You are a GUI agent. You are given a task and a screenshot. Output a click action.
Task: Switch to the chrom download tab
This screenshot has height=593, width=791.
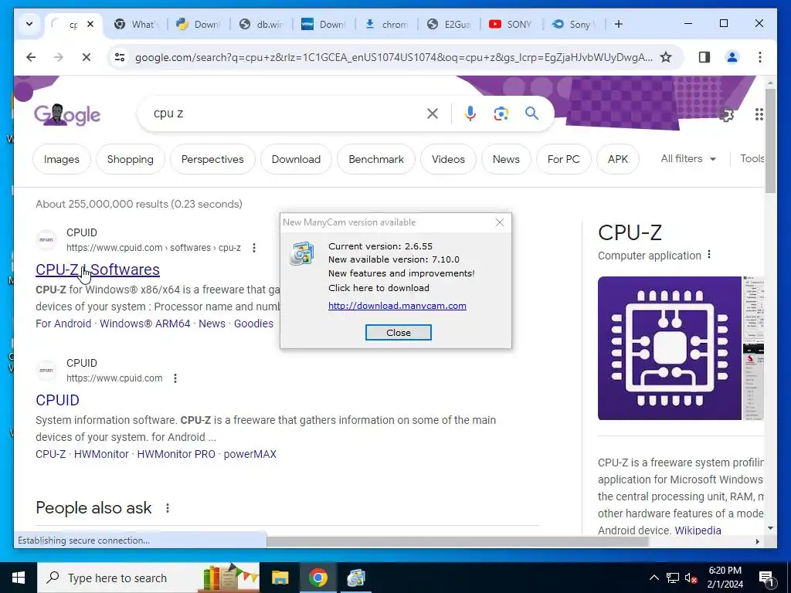point(386,24)
